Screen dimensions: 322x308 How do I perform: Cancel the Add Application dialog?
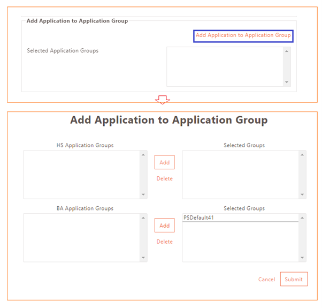[x=266, y=279]
